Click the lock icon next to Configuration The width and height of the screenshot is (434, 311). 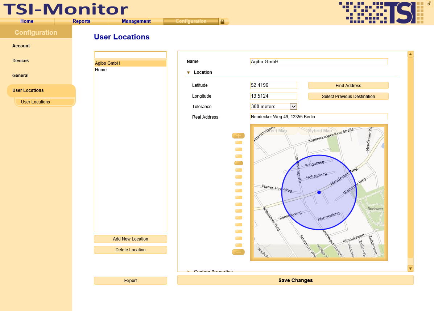222,21
